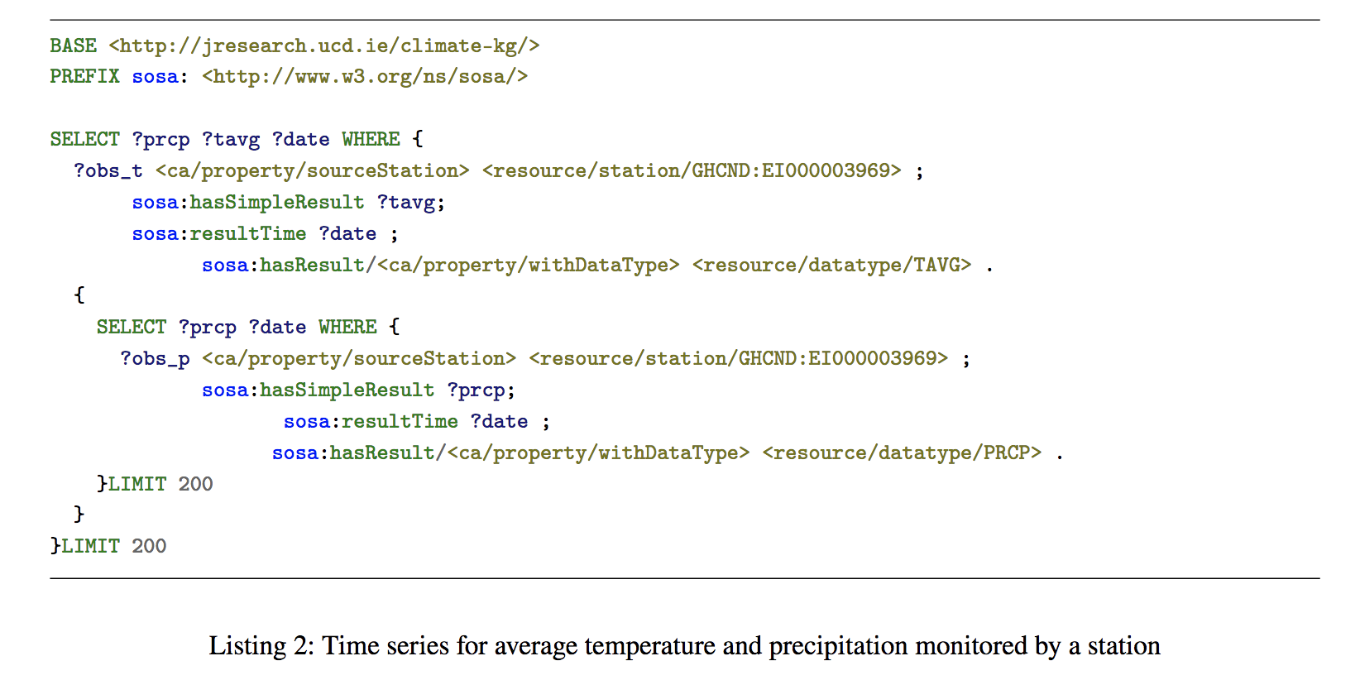Screen dimensions: 1360x680
Task: Click sosa:hasSimpleResult before ?prcp
Action: 318,390
